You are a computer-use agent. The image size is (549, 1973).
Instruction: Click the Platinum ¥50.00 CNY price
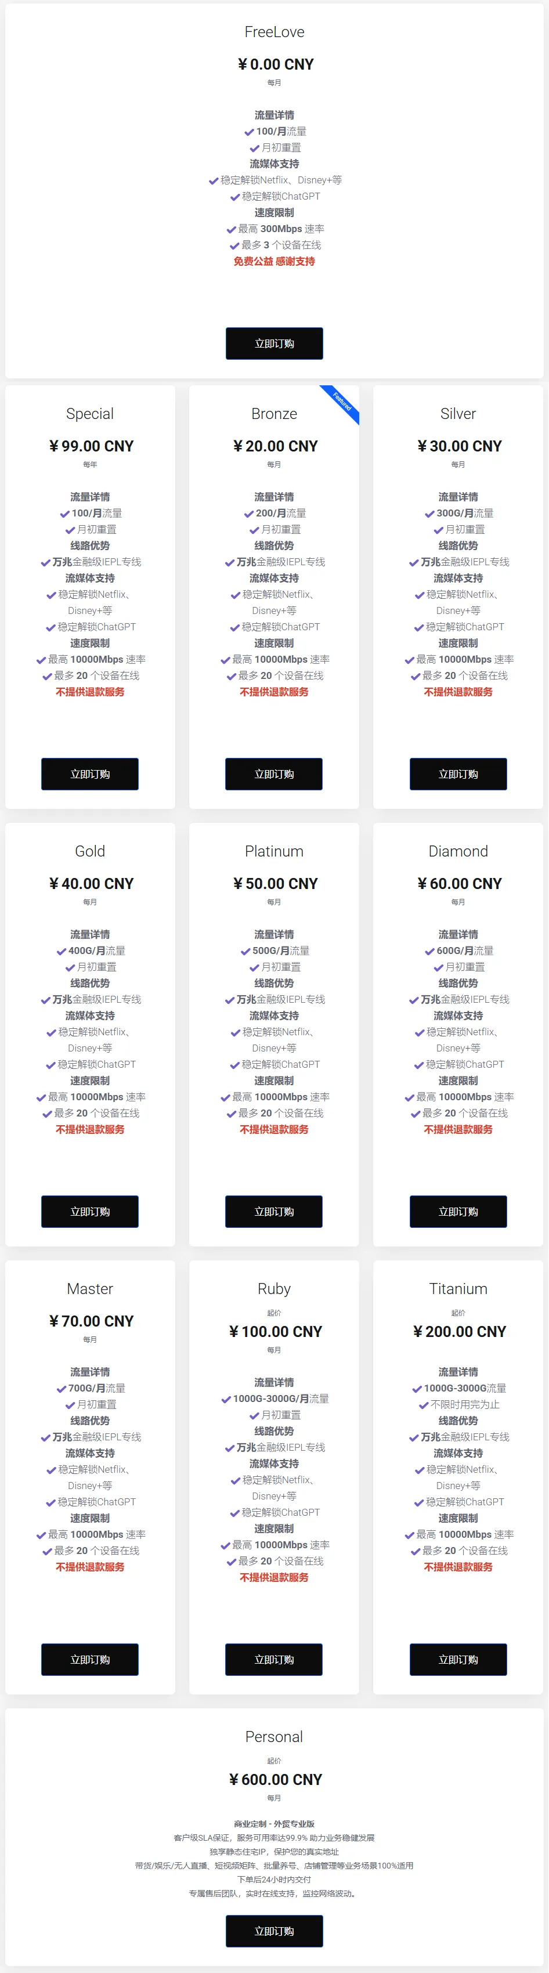pos(274,883)
